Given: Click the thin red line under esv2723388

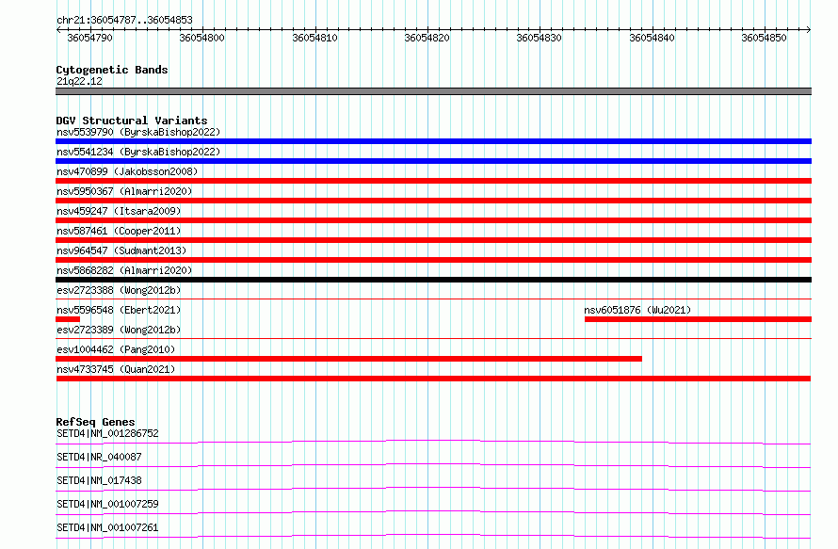Looking at the screenshot, I should click(x=433, y=299).
